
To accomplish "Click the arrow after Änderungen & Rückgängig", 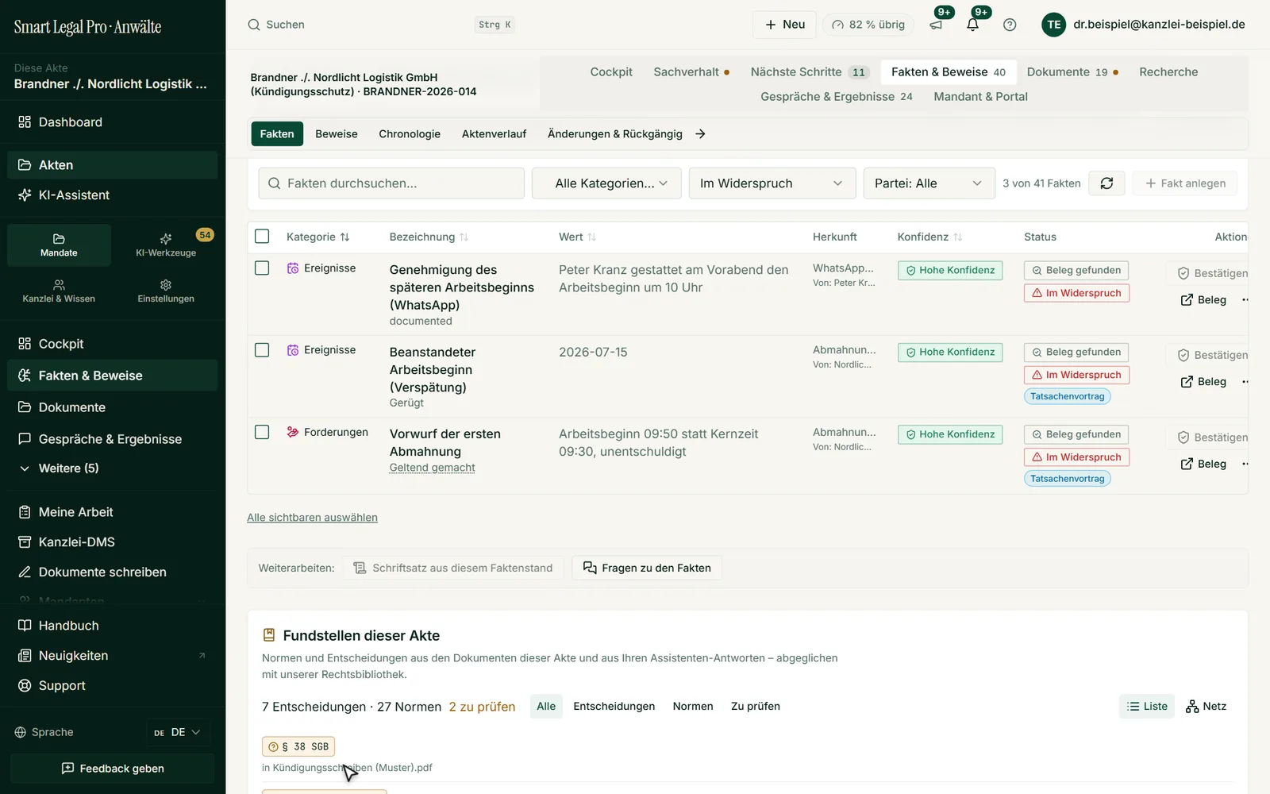I will click(x=700, y=134).
